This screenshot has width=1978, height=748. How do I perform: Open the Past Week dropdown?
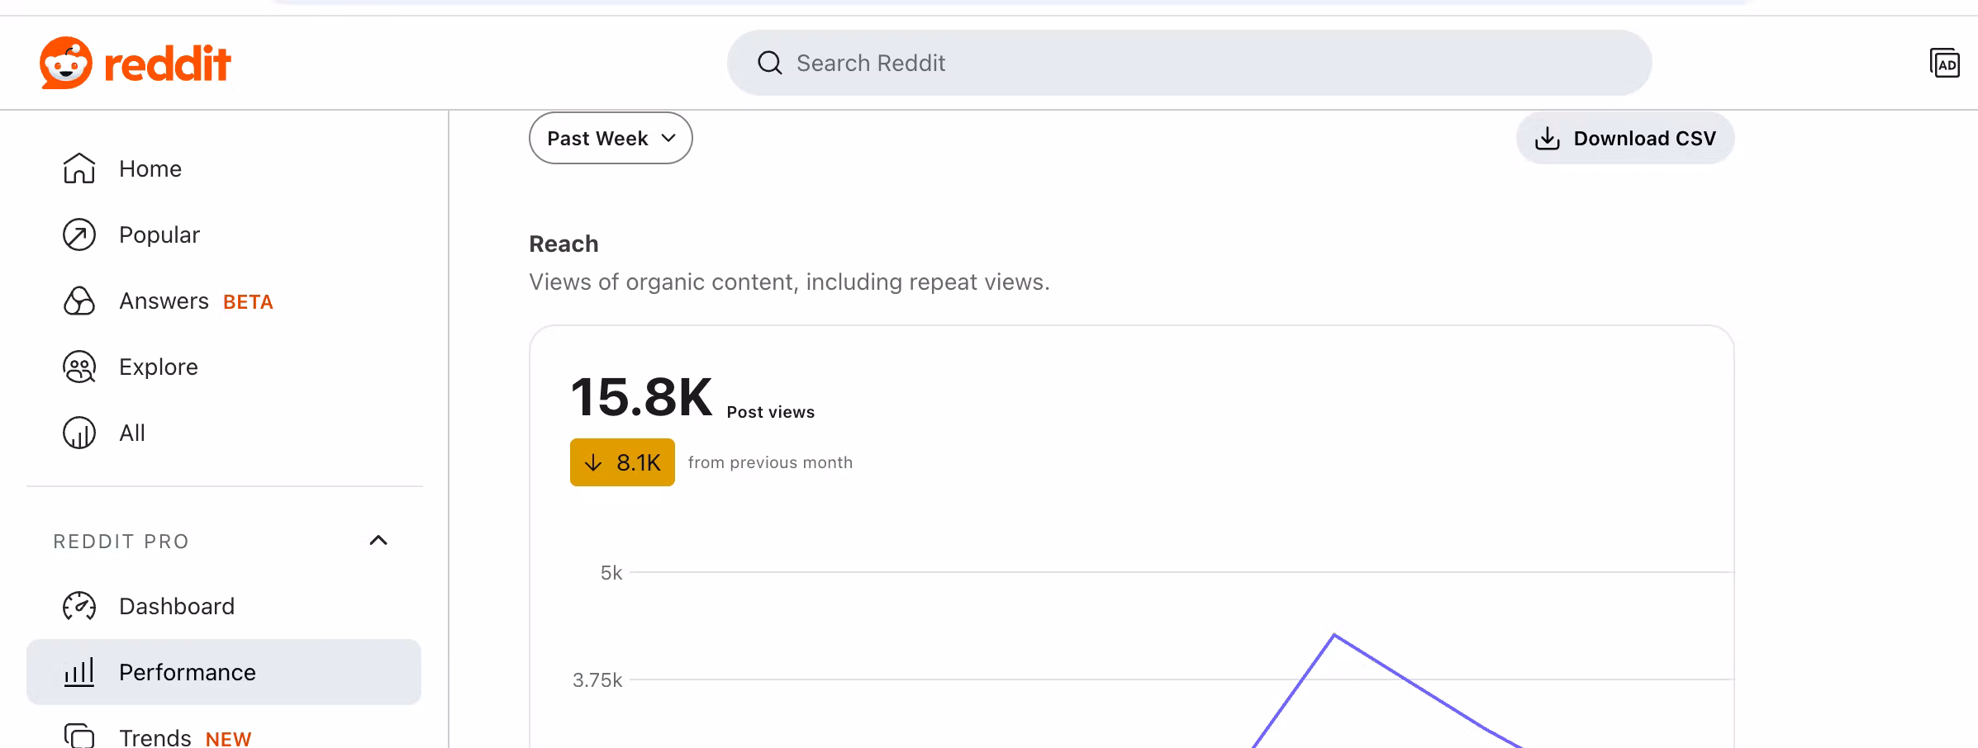(x=611, y=138)
